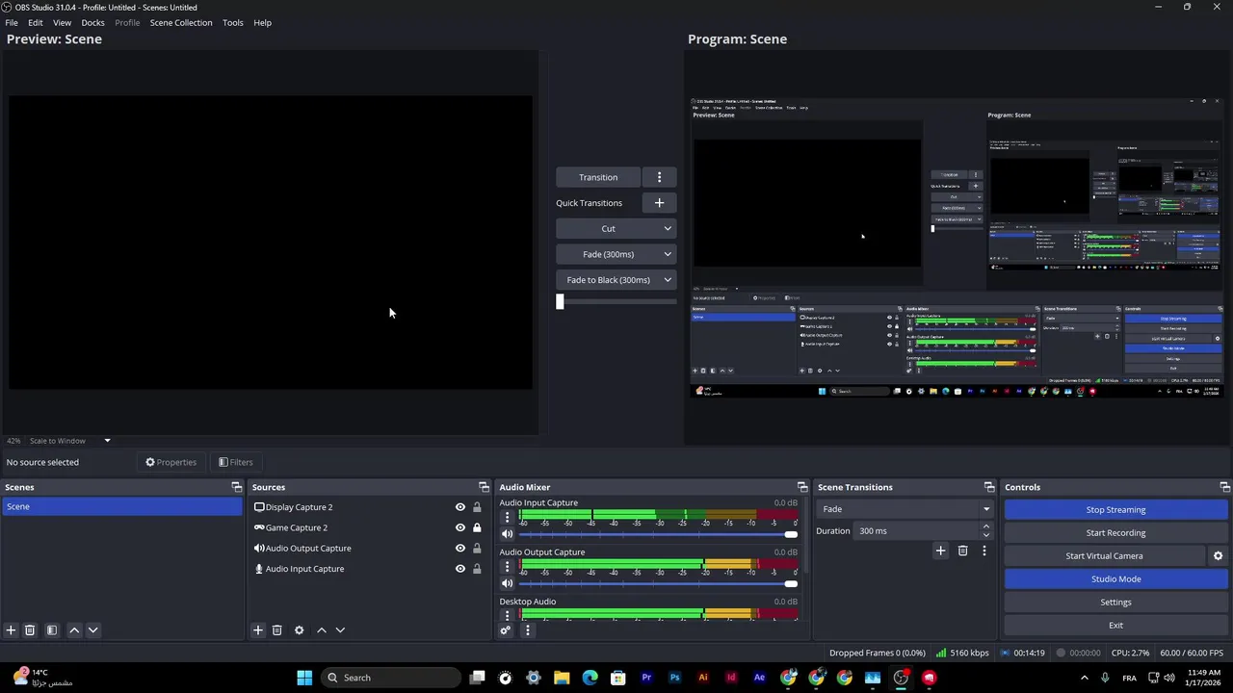Image resolution: width=1233 pixels, height=693 pixels.
Task: Move source up arrow in Sources dock
Action: [322, 630]
